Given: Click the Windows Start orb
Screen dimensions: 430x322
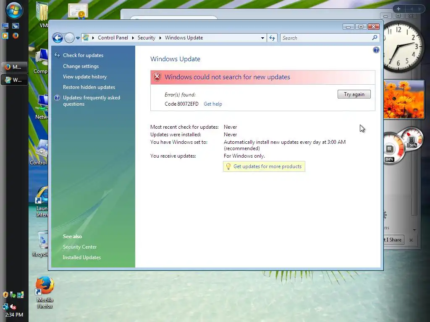Looking at the screenshot, I should [x=14, y=10].
